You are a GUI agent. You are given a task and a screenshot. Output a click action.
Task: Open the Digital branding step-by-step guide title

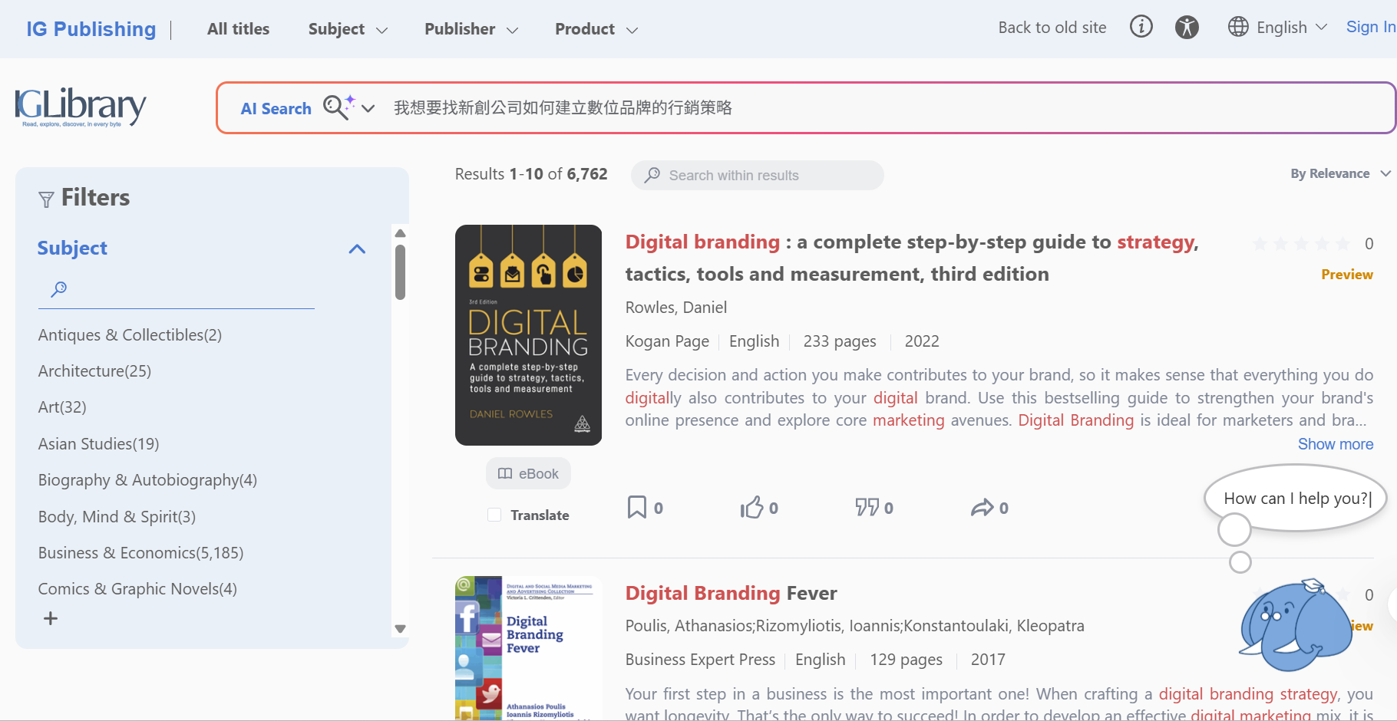pos(912,258)
